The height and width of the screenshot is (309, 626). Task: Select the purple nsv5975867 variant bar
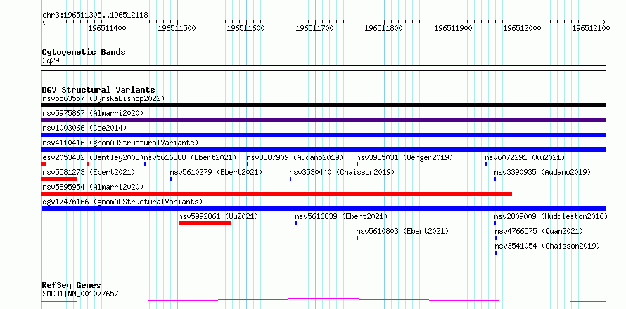point(324,120)
